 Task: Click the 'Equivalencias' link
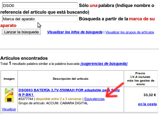[x=94, y=99]
